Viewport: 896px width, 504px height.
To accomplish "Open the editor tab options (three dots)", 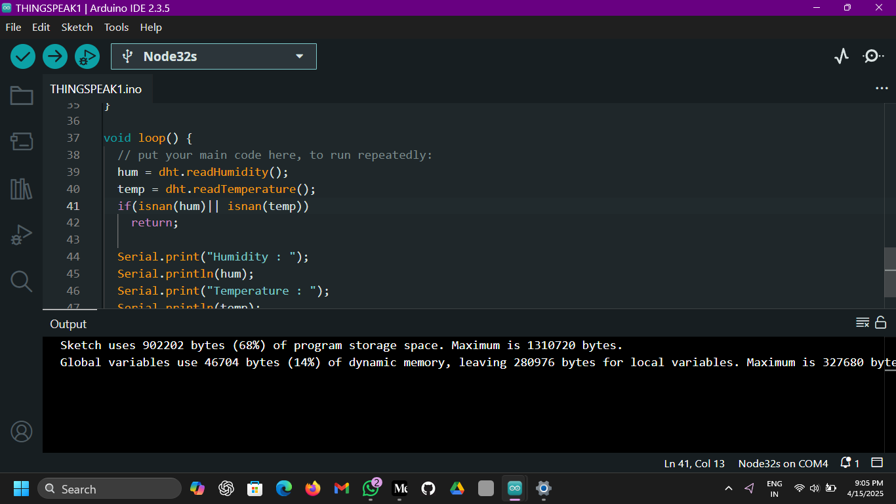I will pyautogui.click(x=882, y=88).
